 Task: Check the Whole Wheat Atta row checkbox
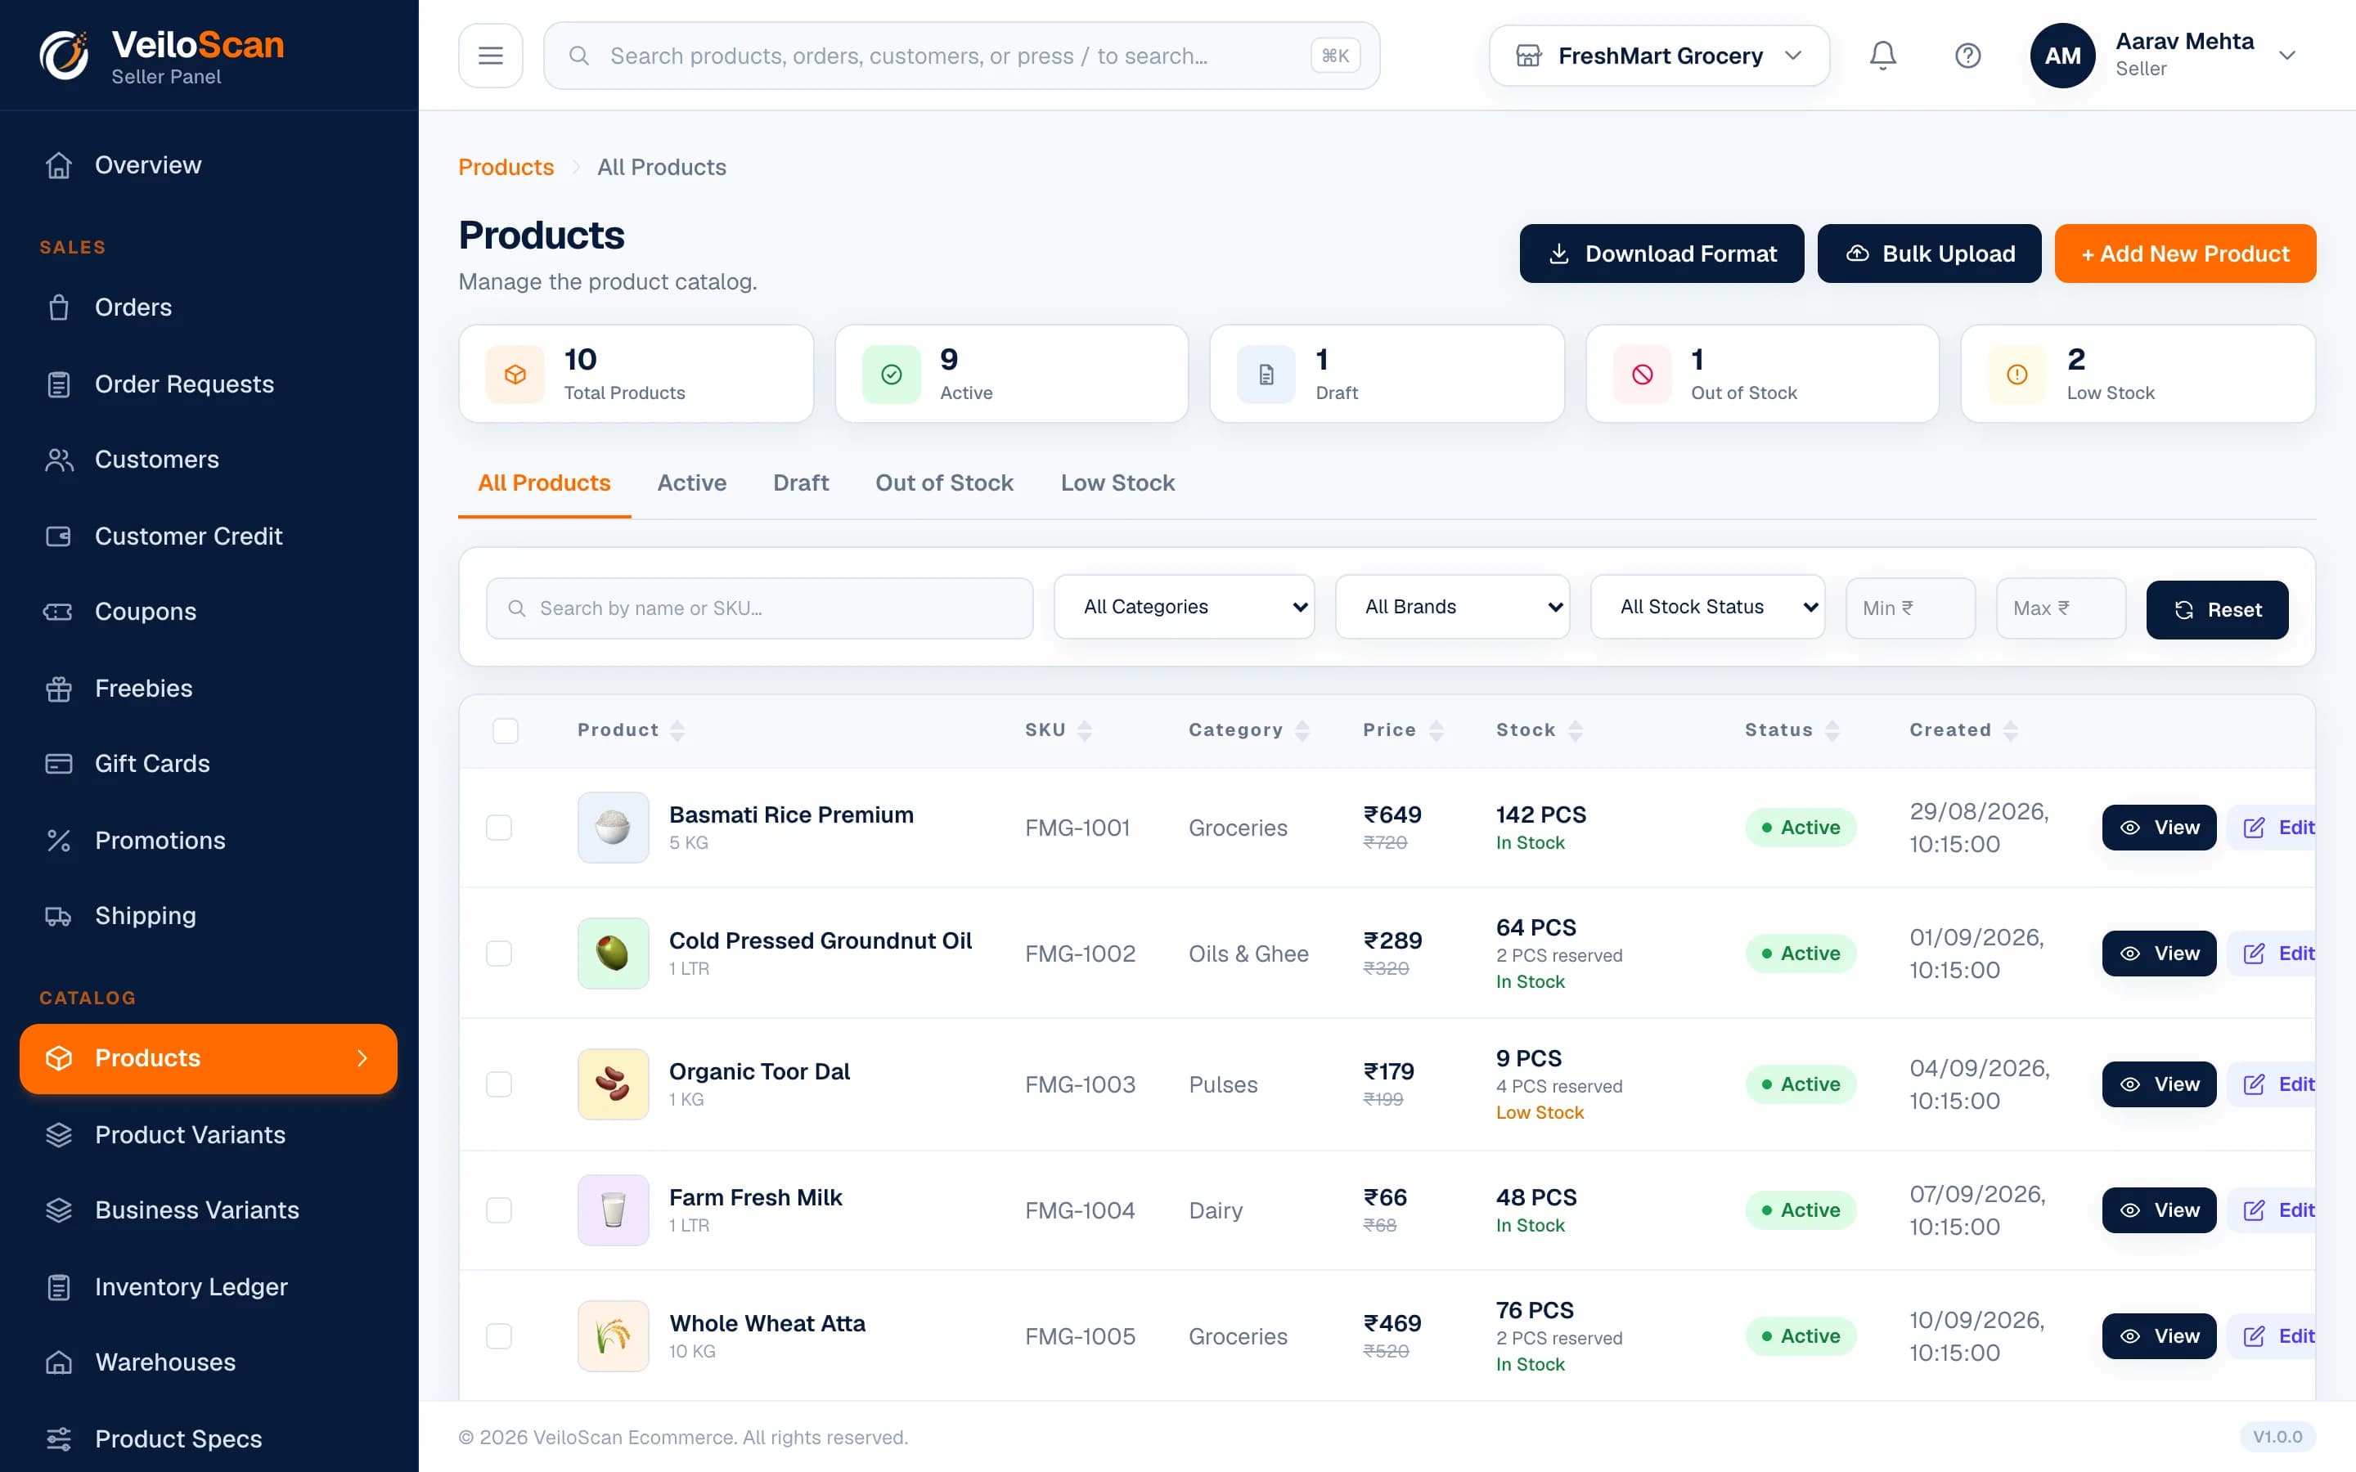click(498, 1337)
